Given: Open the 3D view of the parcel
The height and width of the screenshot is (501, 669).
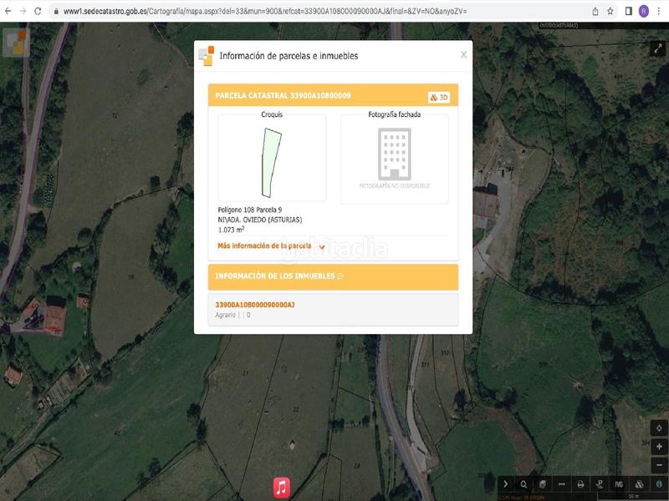Looking at the screenshot, I should click(439, 97).
